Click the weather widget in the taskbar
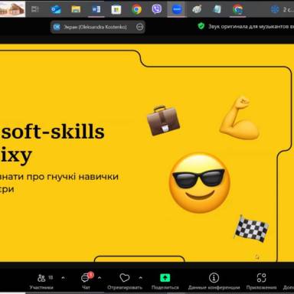294x294 pixels. (282, 9)
